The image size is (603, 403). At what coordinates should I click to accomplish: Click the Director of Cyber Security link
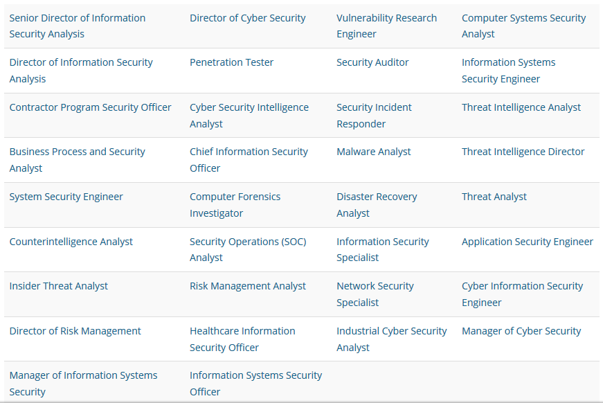248,18
